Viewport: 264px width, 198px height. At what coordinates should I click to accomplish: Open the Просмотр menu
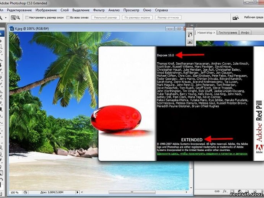131,10
